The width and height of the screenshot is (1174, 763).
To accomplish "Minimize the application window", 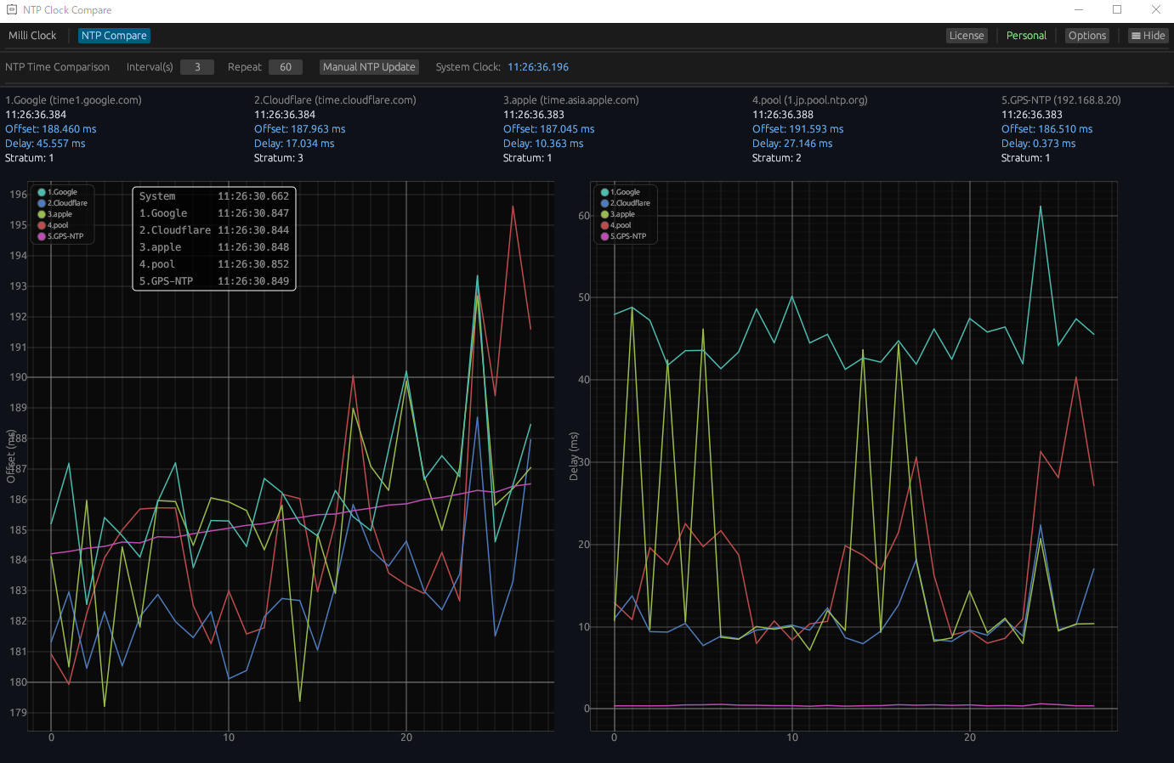I will coord(1078,10).
